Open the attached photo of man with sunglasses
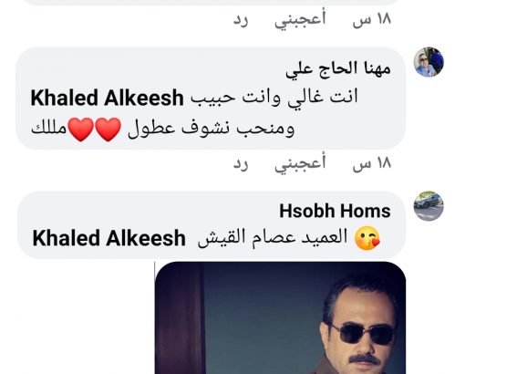 point(280,317)
